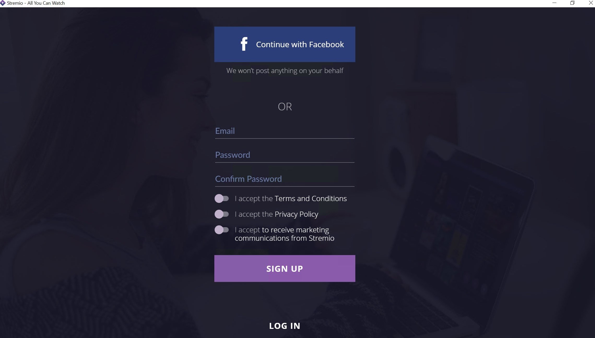Image resolution: width=595 pixels, height=338 pixels.
Task: Select the OR divider section area
Action: [285, 107]
